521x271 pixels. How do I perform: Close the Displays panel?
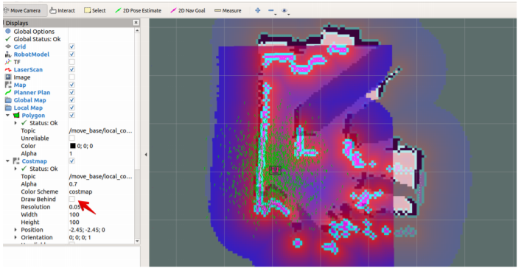(136, 23)
